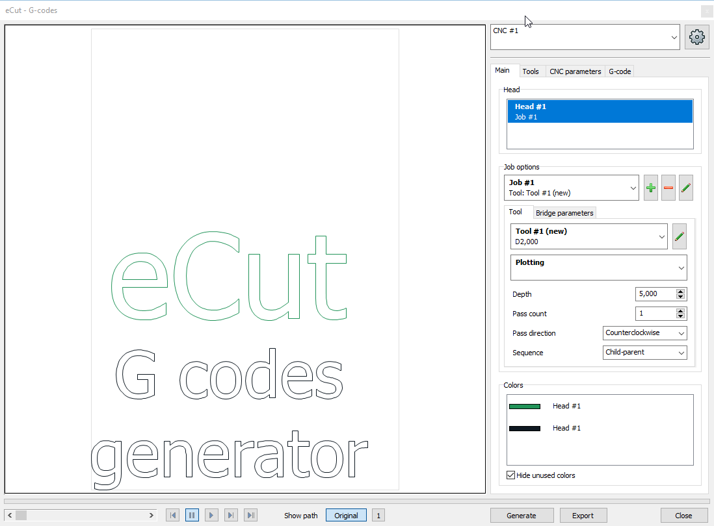The height and width of the screenshot is (526, 714).
Task: Click the Depth value field
Action: [x=655, y=294]
